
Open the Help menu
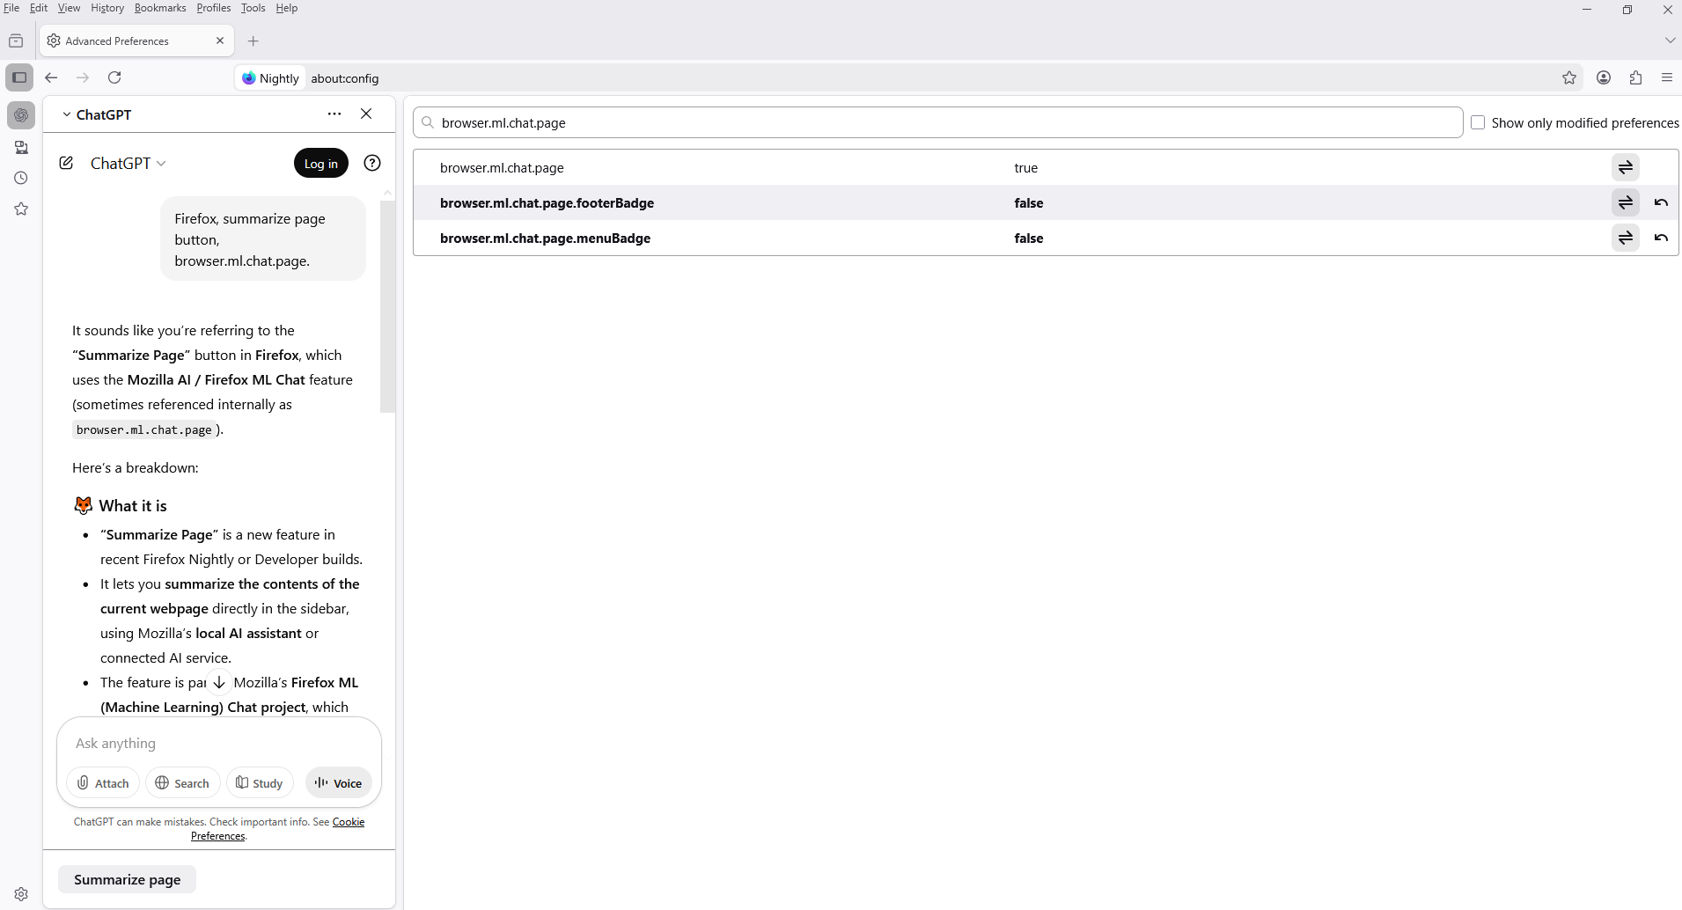[287, 8]
